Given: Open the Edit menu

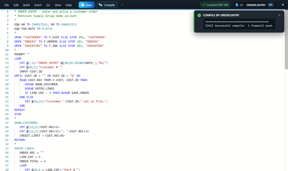Looking at the screenshot, I should (16, 5).
